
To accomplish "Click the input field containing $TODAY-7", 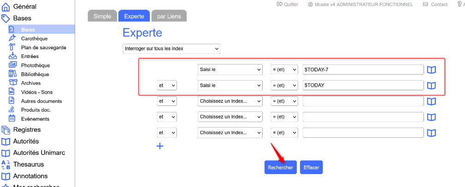I will point(363,70).
